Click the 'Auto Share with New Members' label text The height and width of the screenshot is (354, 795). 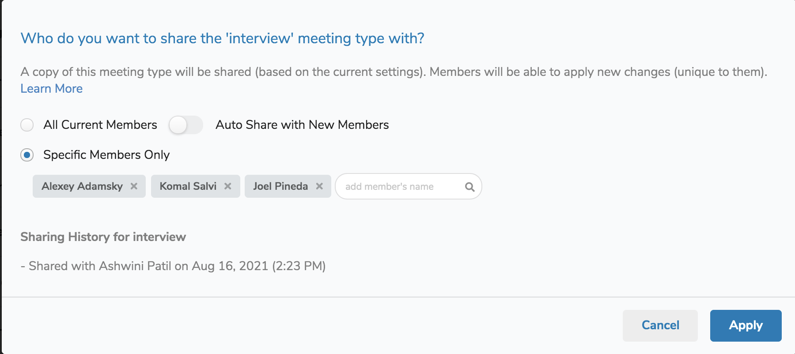302,125
